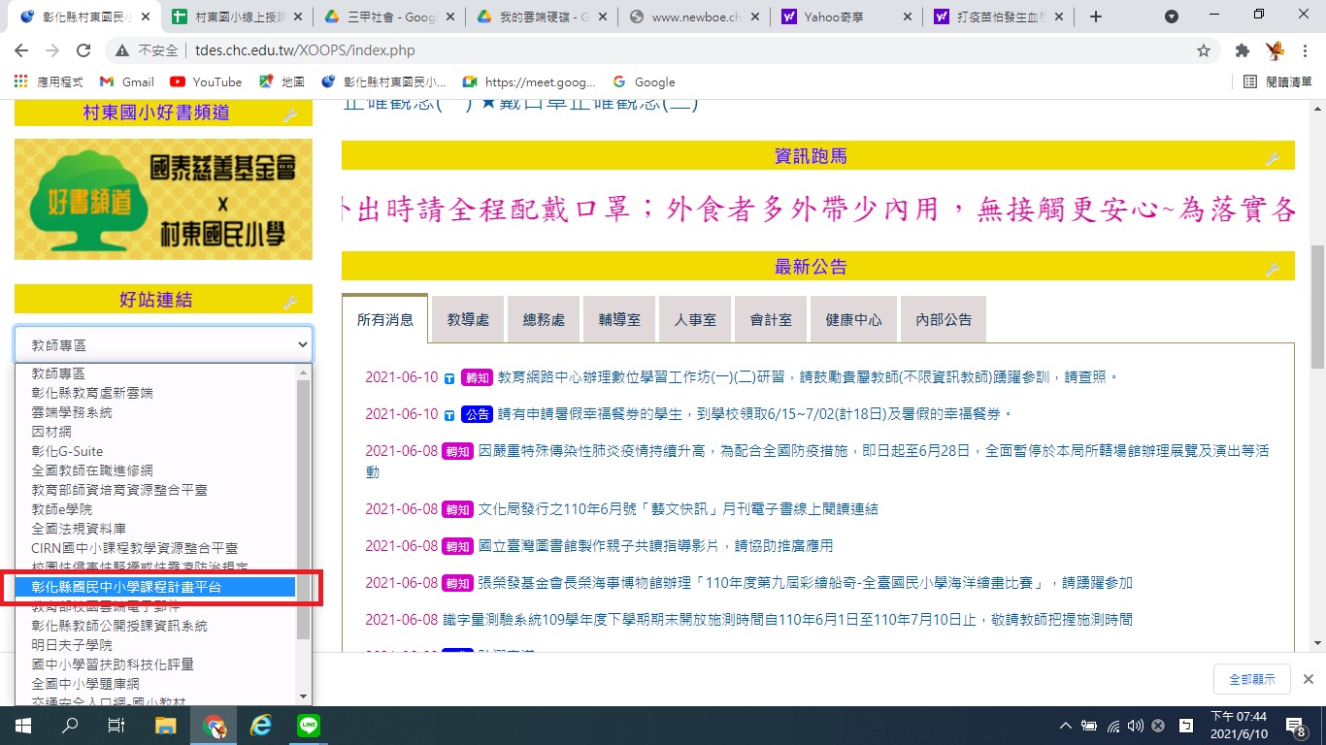Click the wrench icon beside 好站連結
This screenshot has width=1326, height=745.
pyautogui.click(x=289, y=302)
